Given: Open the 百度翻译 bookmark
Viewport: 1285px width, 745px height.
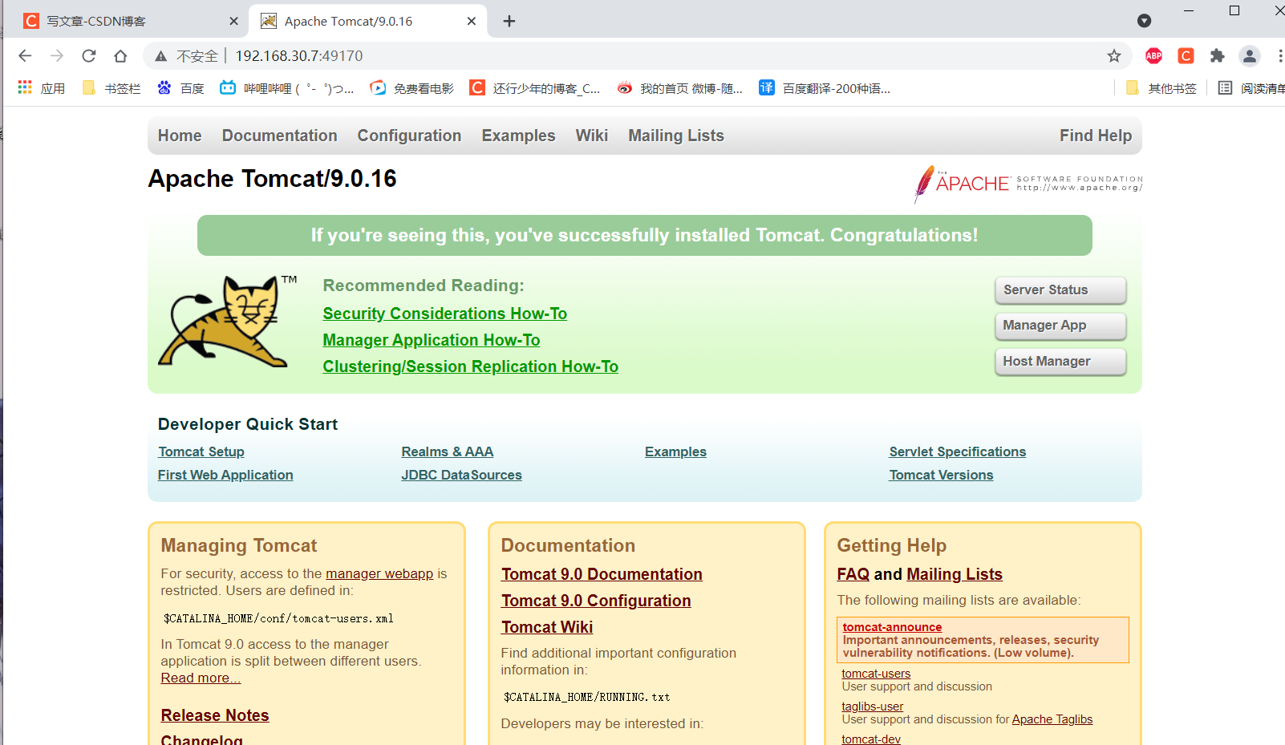Looking at the screenshot, I should [x=825, y=88].
